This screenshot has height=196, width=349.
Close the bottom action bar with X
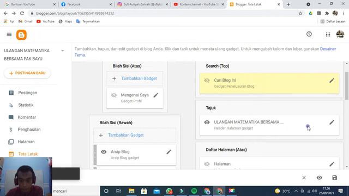pos(304,177)
